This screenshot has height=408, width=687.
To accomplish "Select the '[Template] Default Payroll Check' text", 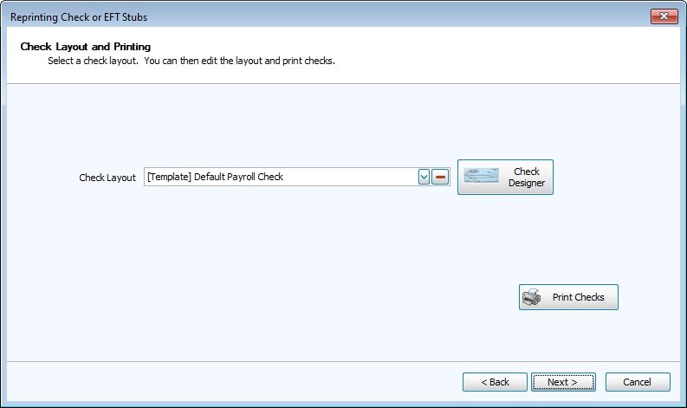I will pos(216,177).
